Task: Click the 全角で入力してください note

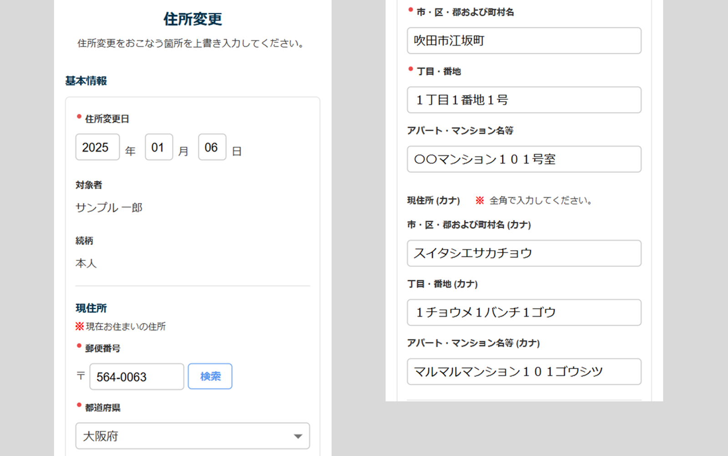Action: [x=540, y=200]
